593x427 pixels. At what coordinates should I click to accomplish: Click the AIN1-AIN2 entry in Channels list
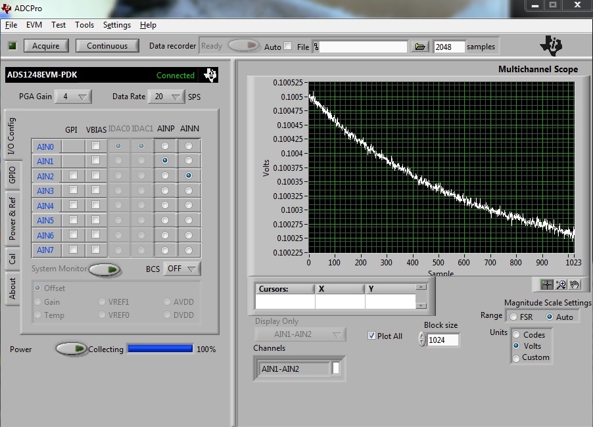295,369
